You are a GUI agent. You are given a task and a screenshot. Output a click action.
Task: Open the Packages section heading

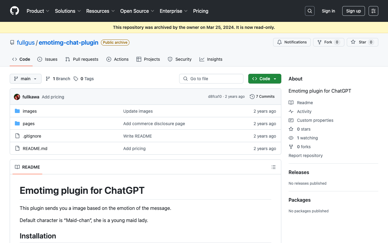(299, 200)
